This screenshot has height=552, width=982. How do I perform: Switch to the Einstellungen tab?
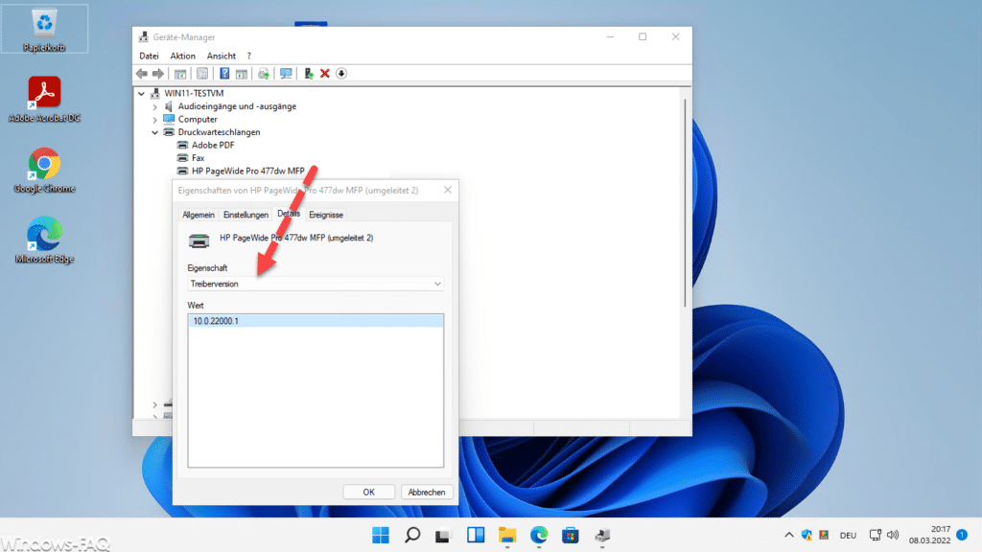click(245, 215)
